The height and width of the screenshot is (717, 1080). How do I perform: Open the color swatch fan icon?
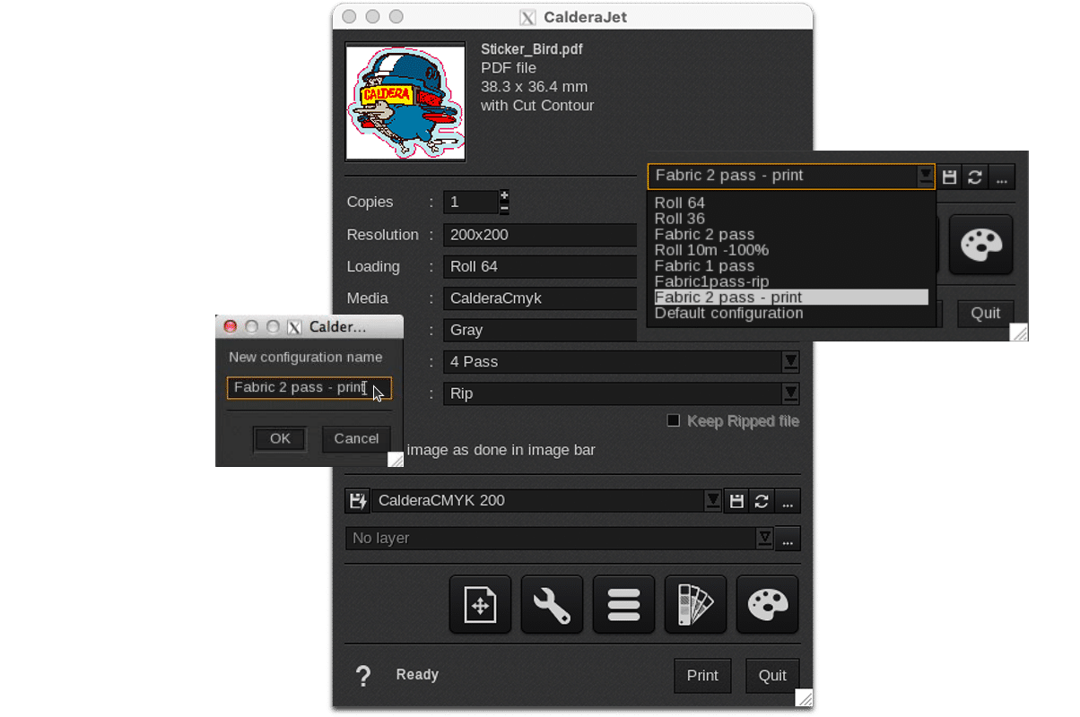click(695, 605)
